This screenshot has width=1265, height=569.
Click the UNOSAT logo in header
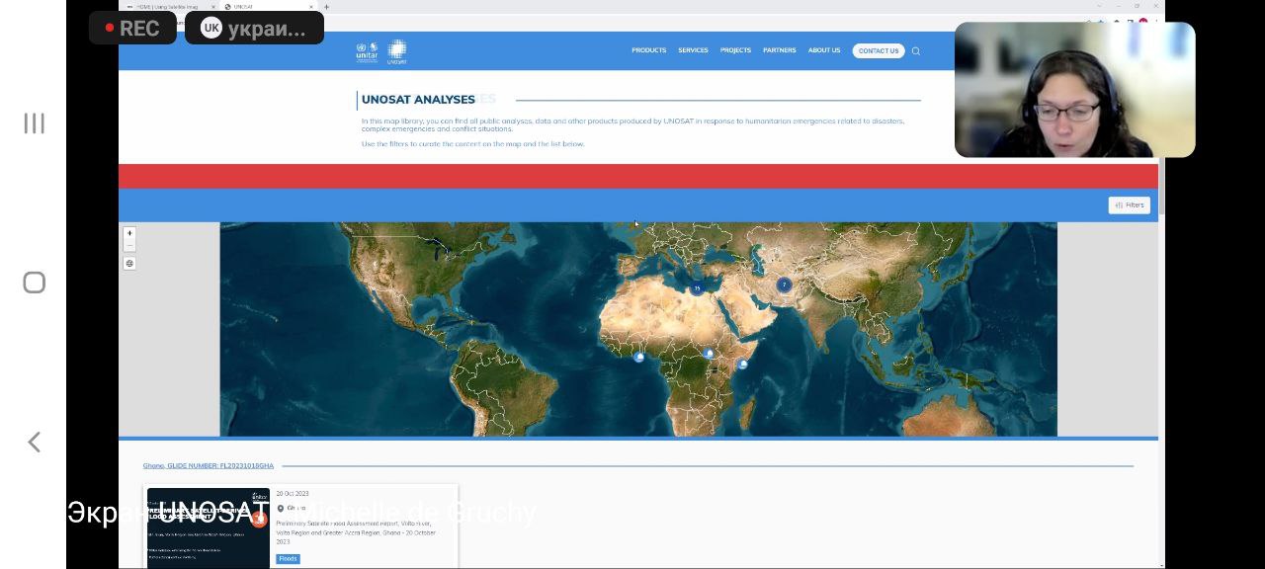(397, 51)
